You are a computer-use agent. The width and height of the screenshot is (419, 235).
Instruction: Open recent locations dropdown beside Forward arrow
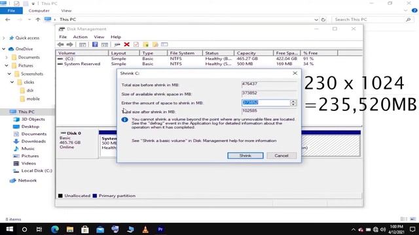click(x=29, y=20)
